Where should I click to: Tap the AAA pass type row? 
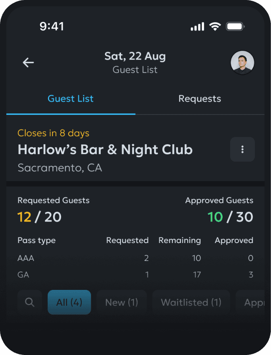(x=135, y=258)
